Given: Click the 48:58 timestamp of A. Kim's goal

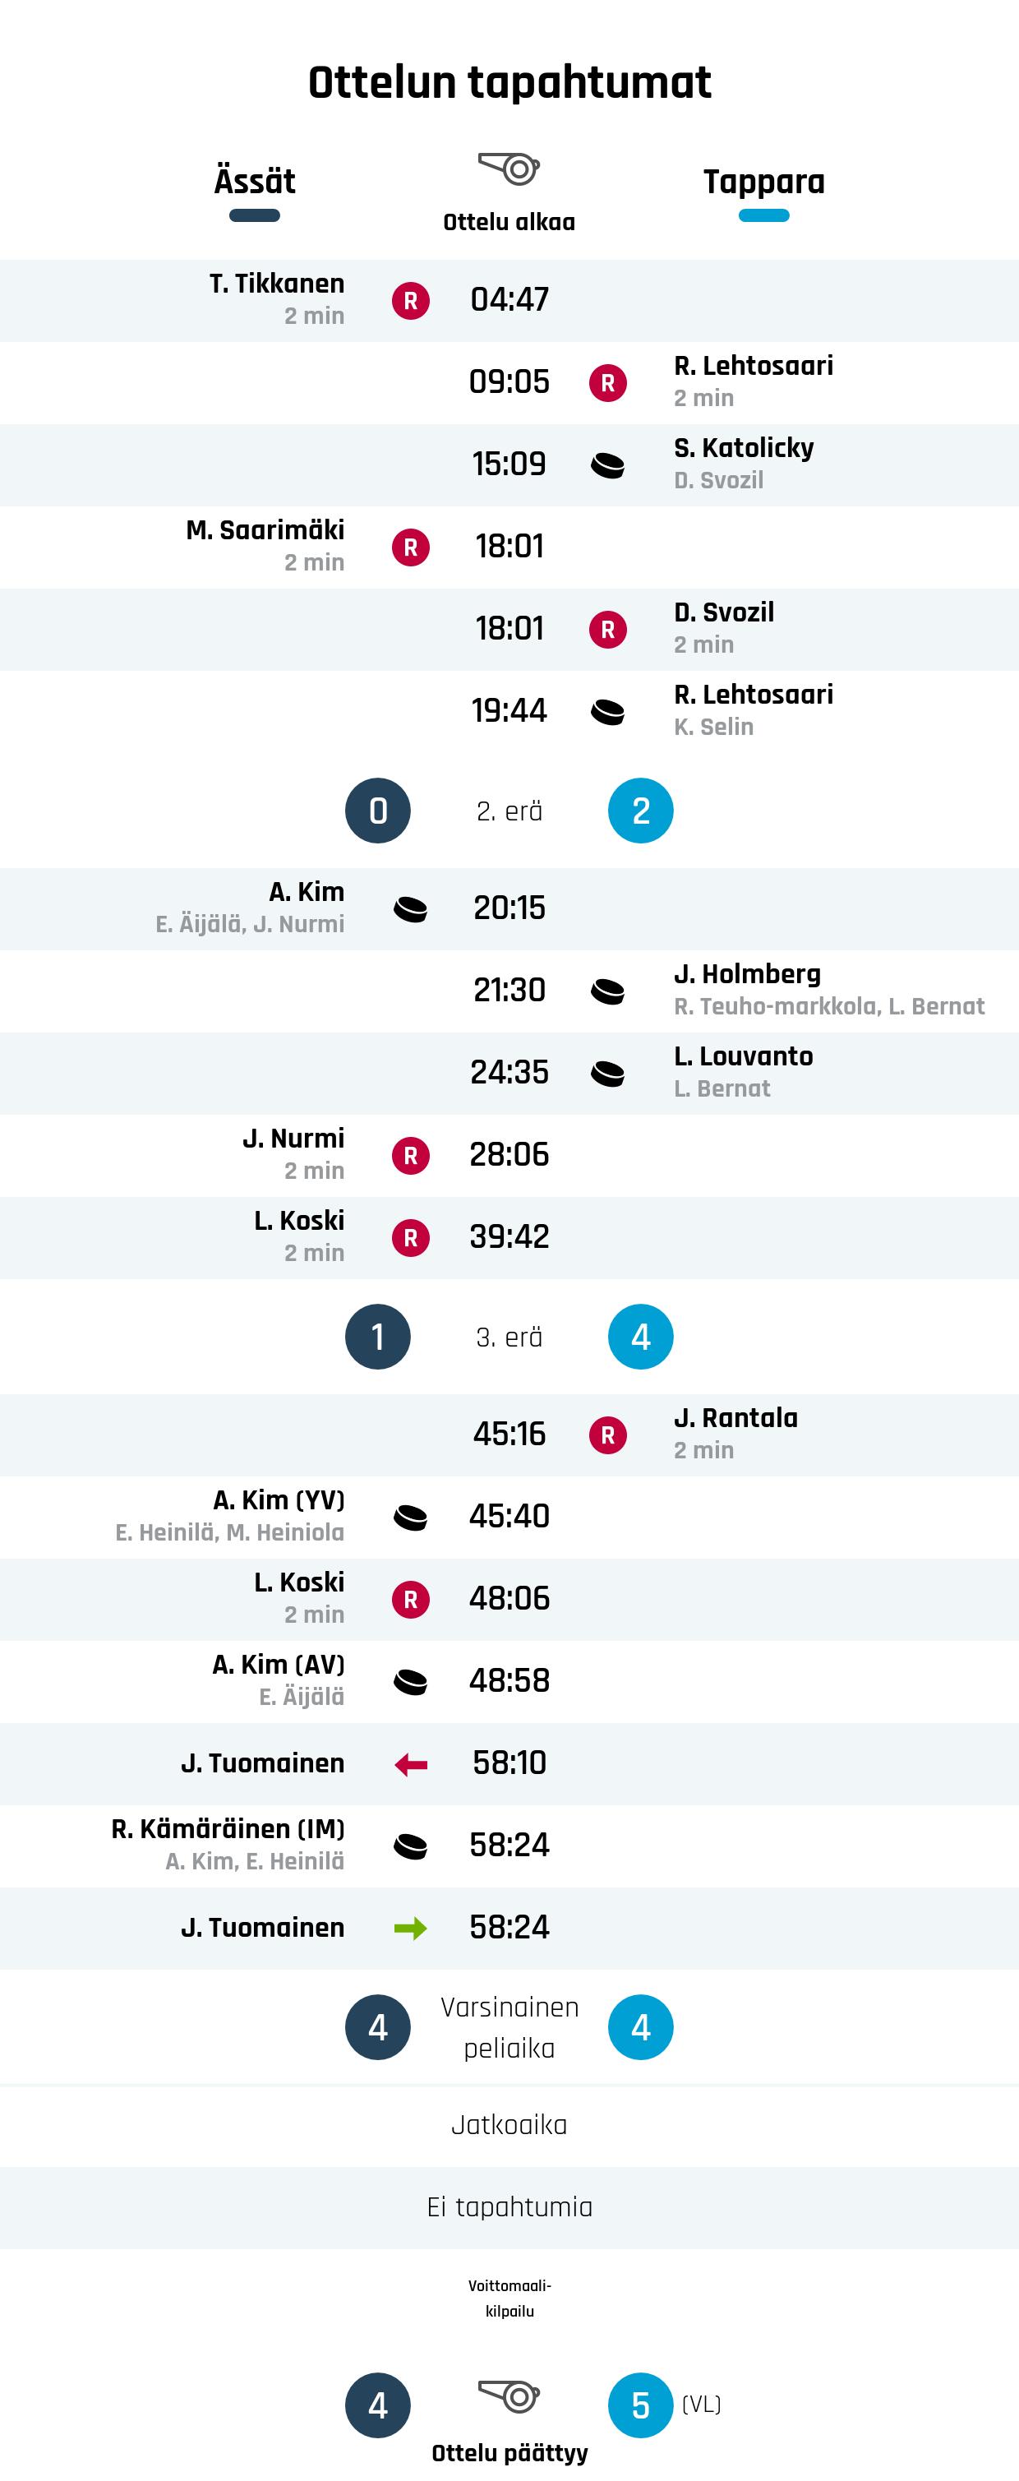Looking at the screenshot, I should 509,1680.
